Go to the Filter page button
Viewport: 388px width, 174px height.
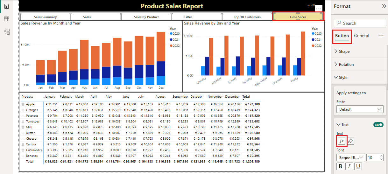pos(197,17)
